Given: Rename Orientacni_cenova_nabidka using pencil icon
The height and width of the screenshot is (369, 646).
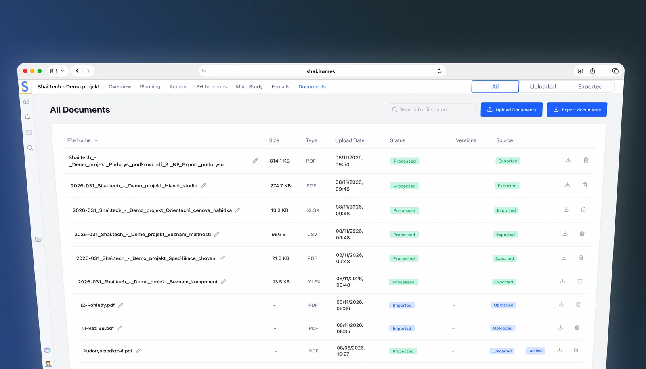Looking at the screenshot, I should [238, 210].
